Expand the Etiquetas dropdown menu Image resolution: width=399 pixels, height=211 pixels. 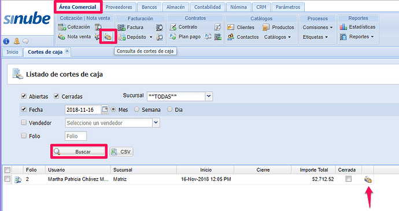tap(315, 37)
